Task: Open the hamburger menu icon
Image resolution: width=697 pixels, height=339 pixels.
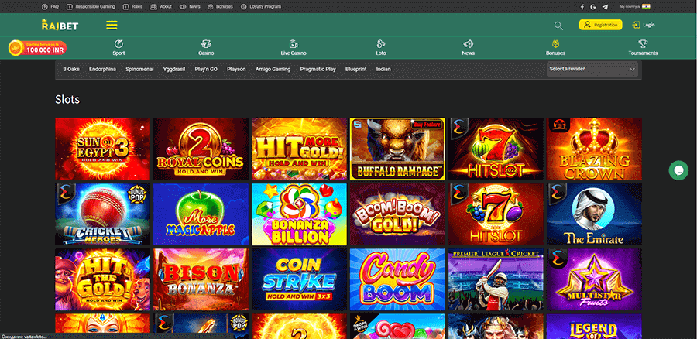Action: tap(112, 26)
